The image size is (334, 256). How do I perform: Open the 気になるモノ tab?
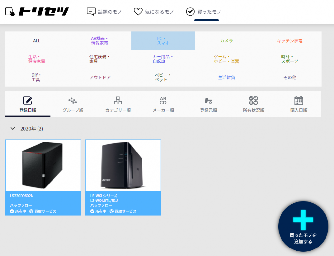[x=154, y=12]
